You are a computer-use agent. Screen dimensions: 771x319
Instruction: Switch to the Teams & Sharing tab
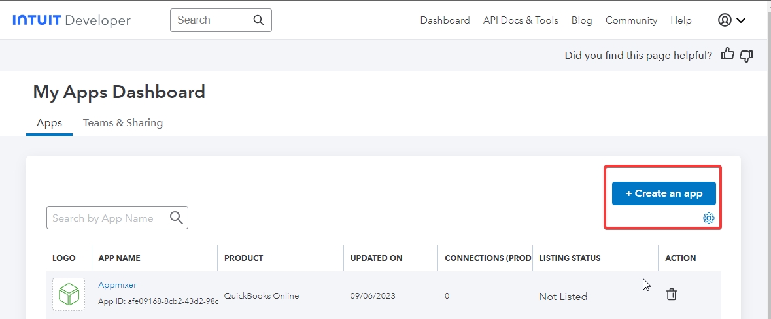tap(123, 123)
